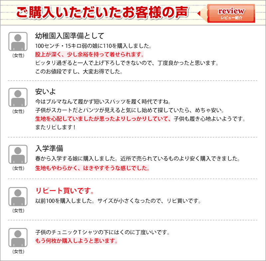This screenshot has width=266, height=261.
Task: Open the 安いよ review title
Action: tap(46, 92)
